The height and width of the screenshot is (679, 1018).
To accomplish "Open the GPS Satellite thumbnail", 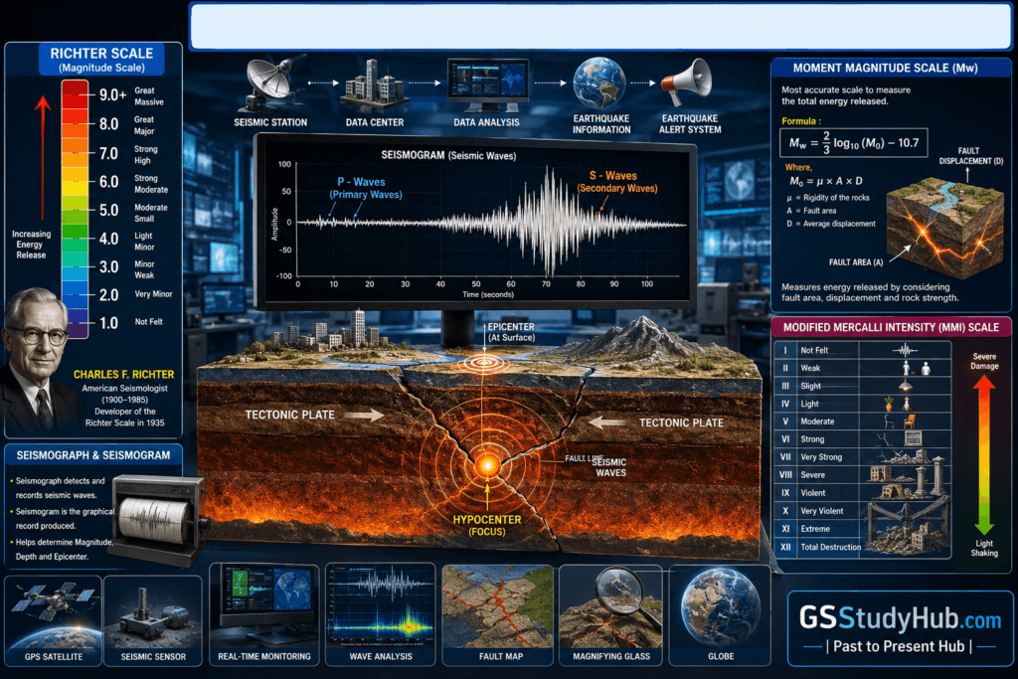I will click(x=54, y=621).
